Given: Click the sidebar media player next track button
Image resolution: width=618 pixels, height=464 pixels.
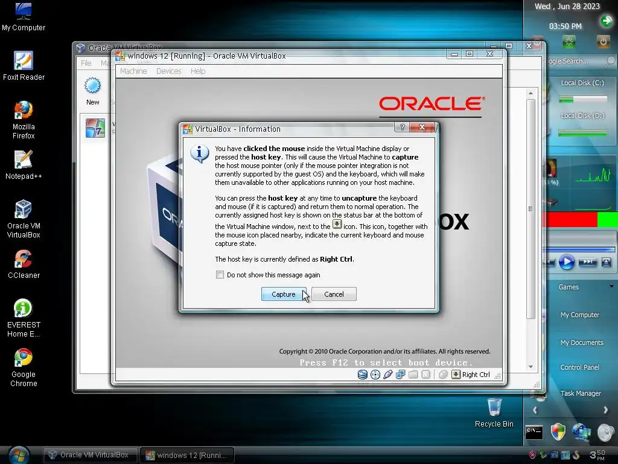Looking at the screenshot, I should (x=588, y=262).
